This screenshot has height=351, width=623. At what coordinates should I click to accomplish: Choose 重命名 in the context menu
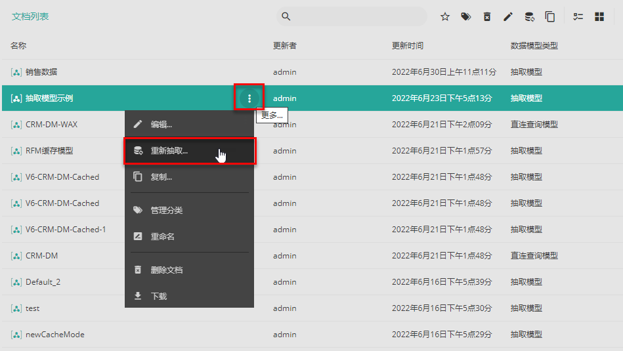click(163, 237)
